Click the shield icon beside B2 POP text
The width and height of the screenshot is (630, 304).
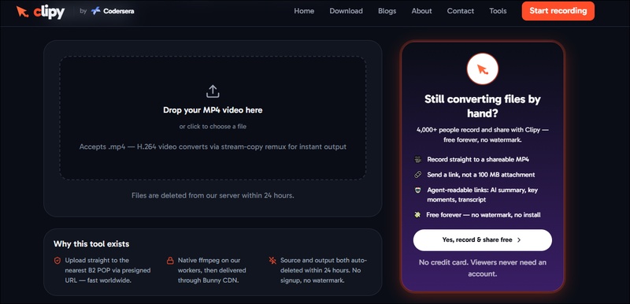(57, 261)
